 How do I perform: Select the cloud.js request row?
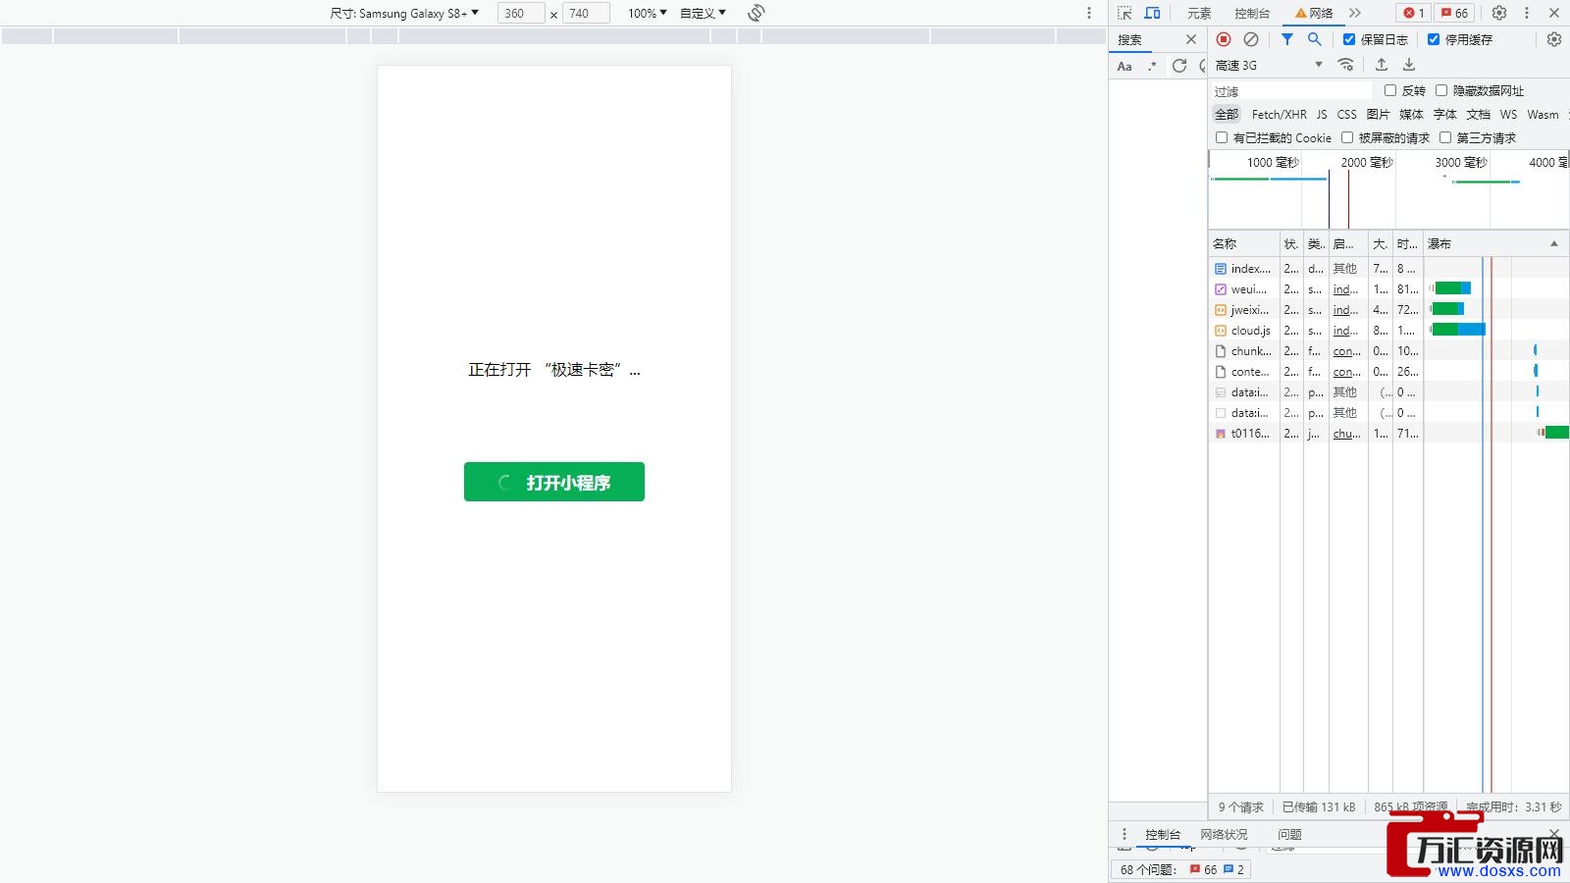(x=1388, y=331)
